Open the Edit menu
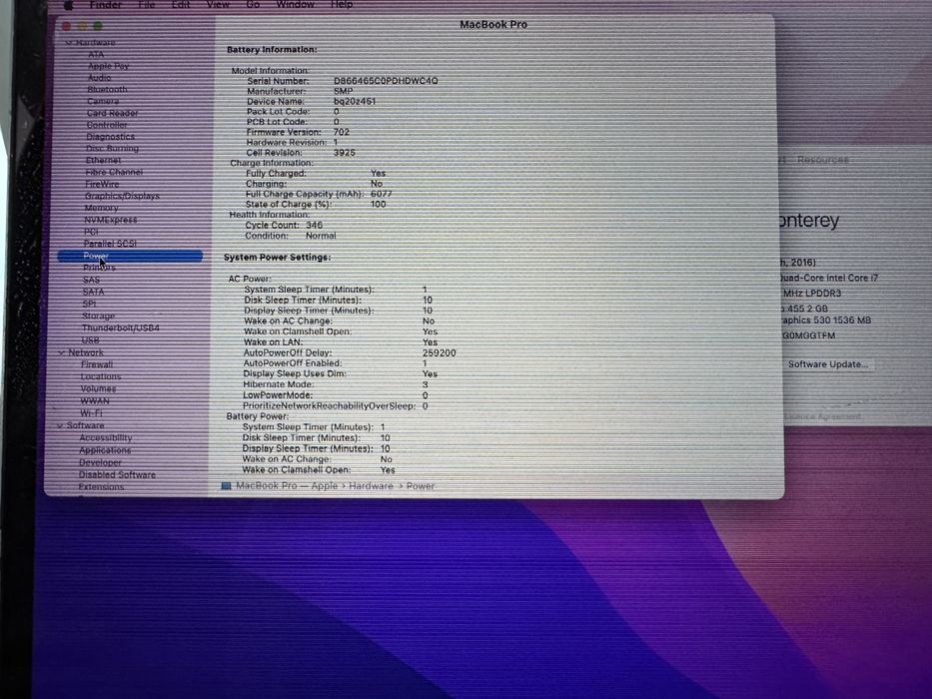Image resolution: width=932 pixels, height=699 pixels. click(181, 4)
